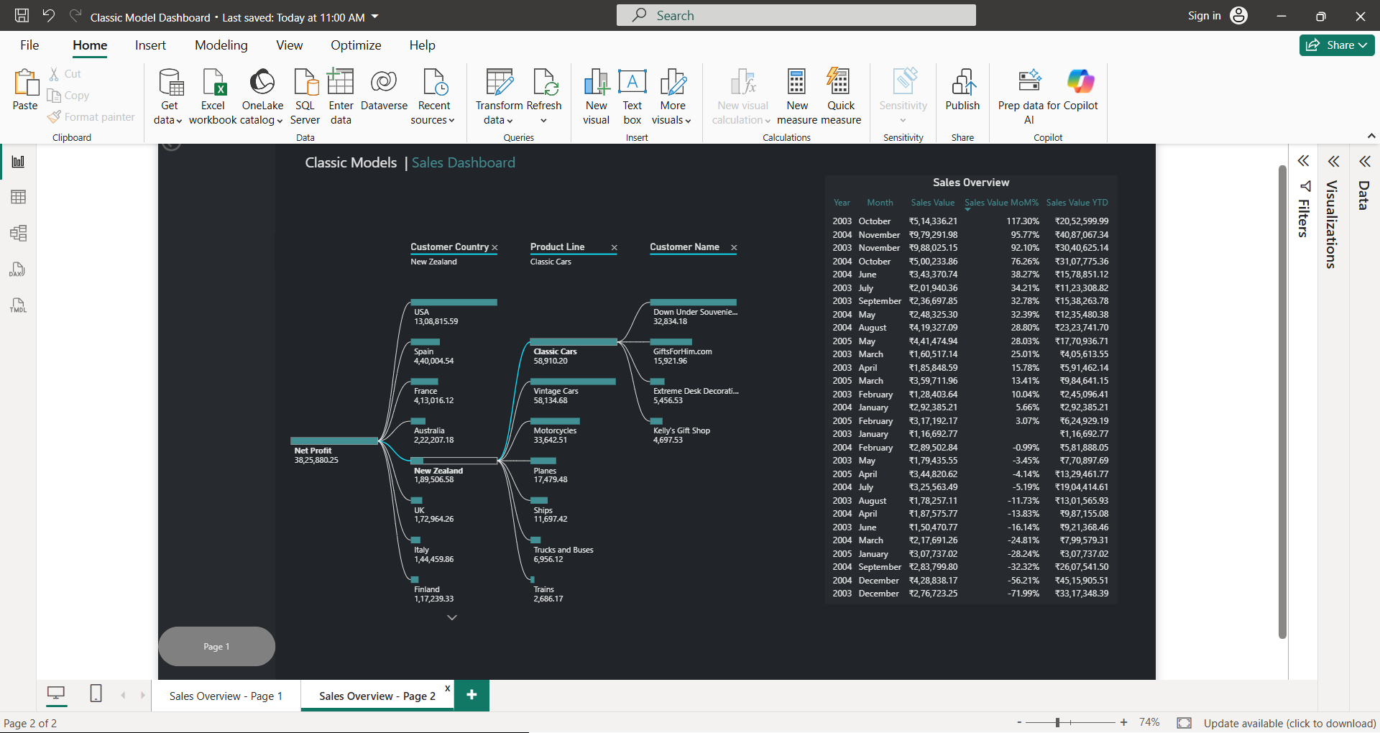Open the DAX query view
Screen dimensions: 1380x733
[18, 269]
